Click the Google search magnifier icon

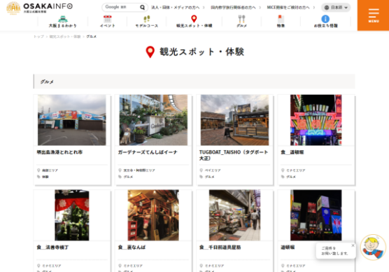[x=143, y=8]
